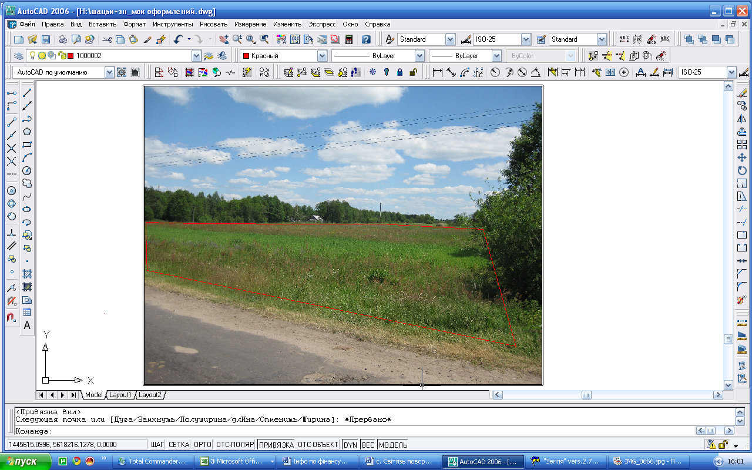Viewport: 752px width, 470px height.
Task: Switch to the Layout1 tab
Action: pyautogui.click(x=120, y=395)
